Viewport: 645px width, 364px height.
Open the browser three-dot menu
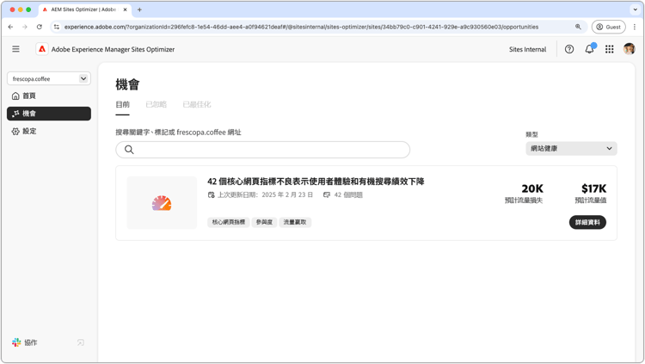[x=635, y=27]
